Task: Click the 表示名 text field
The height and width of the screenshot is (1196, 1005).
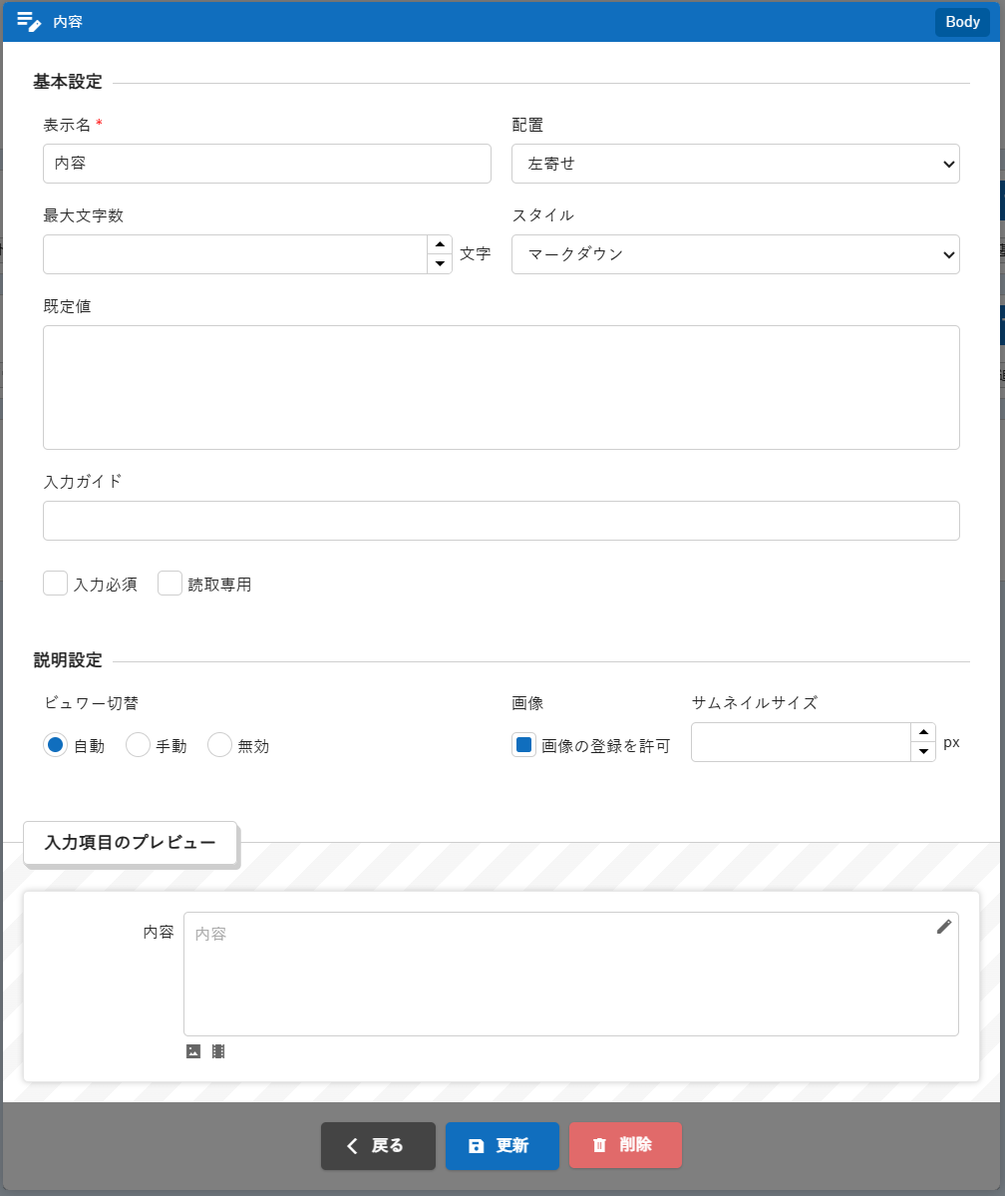Action: pos(267,164)
